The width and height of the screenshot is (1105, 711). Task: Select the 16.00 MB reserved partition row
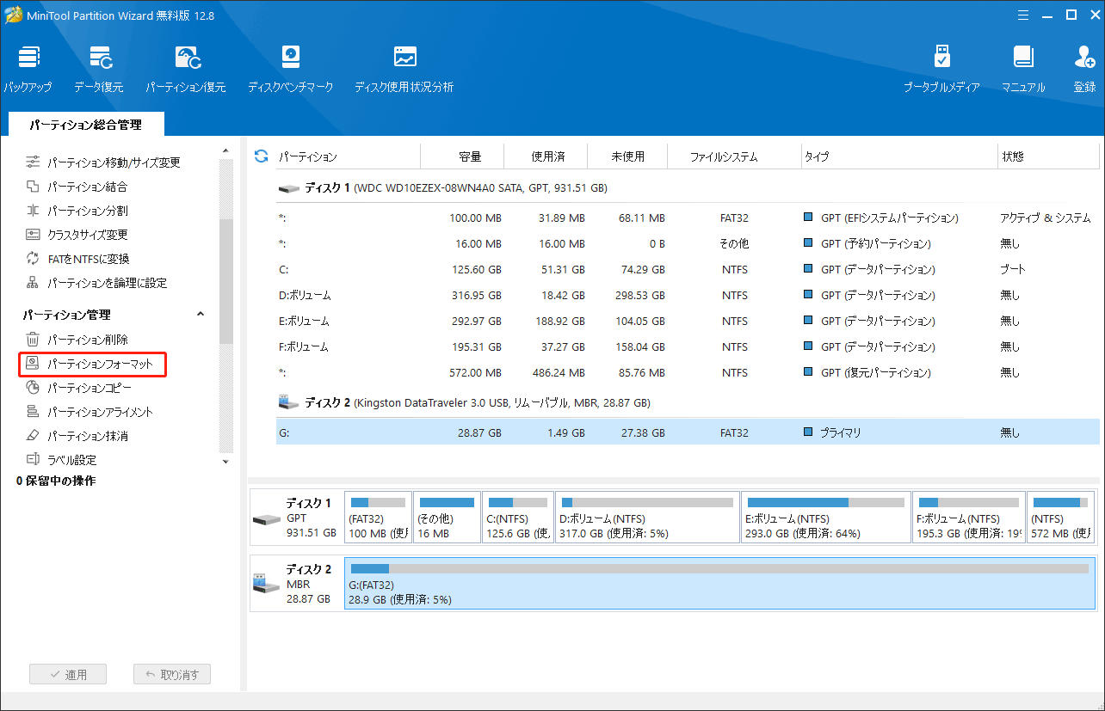(688, 243)
